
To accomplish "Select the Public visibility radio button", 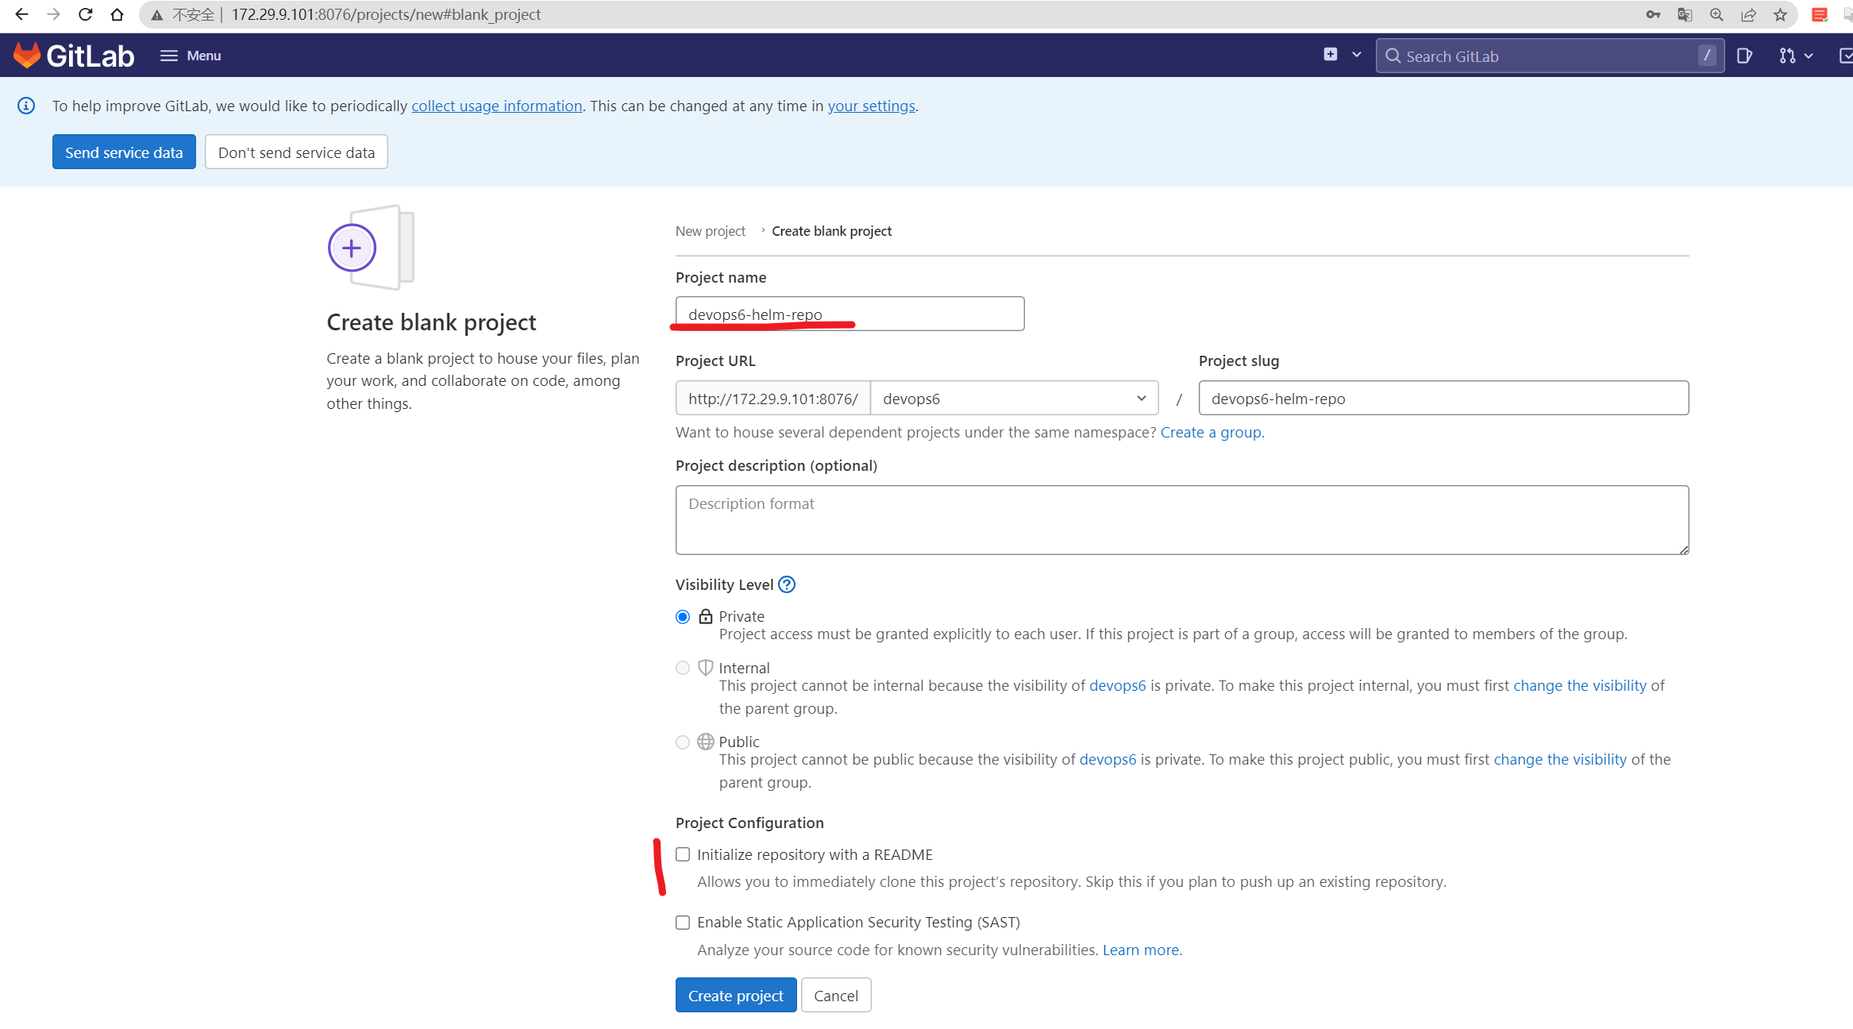I will (683, 742).
